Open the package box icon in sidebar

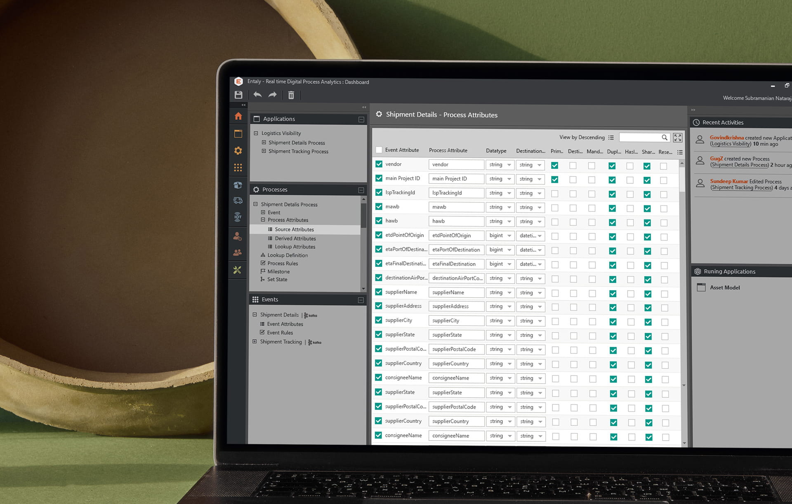pos(238,185)
